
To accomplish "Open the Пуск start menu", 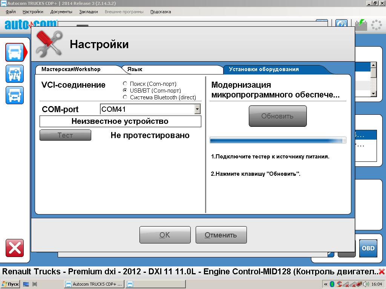I will [x=10, y=284].
